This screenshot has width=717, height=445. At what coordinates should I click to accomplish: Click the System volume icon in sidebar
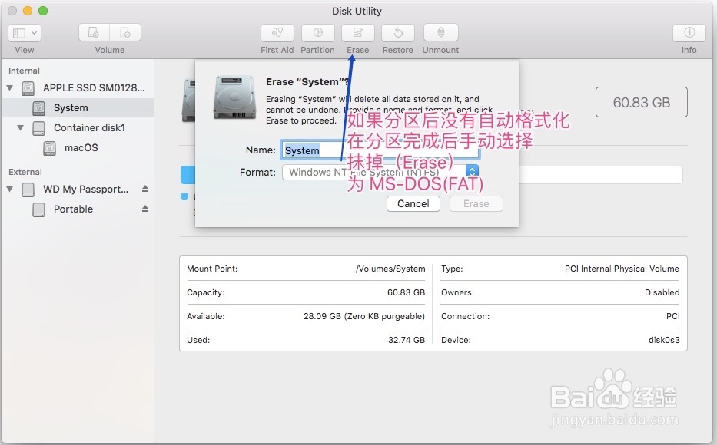point(39,108)
